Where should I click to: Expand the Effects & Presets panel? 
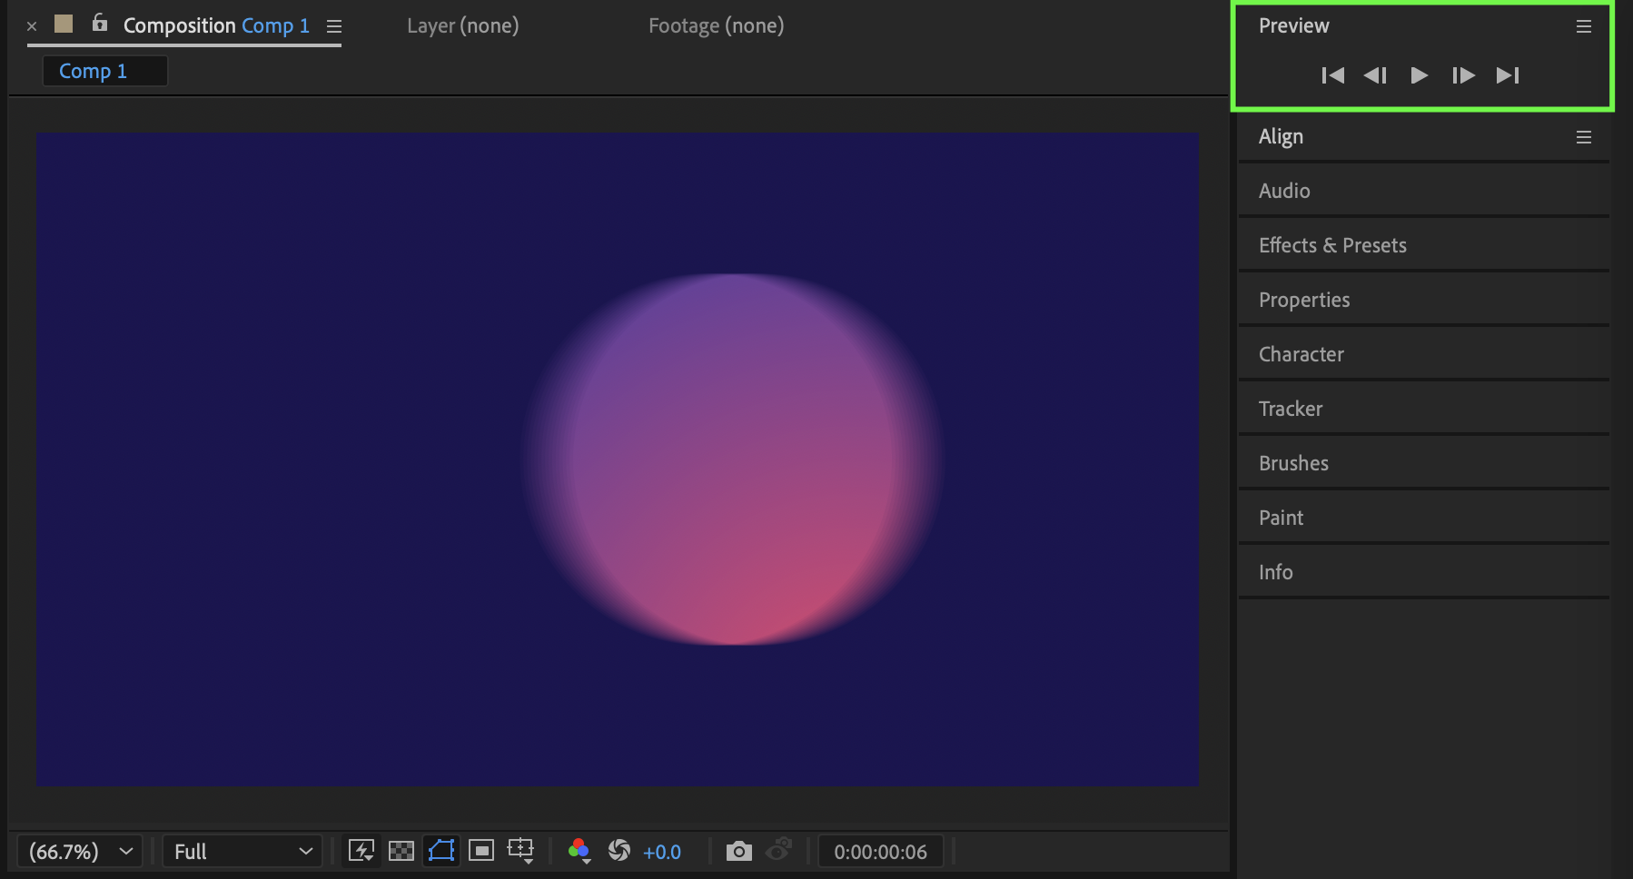point(1424,245)
